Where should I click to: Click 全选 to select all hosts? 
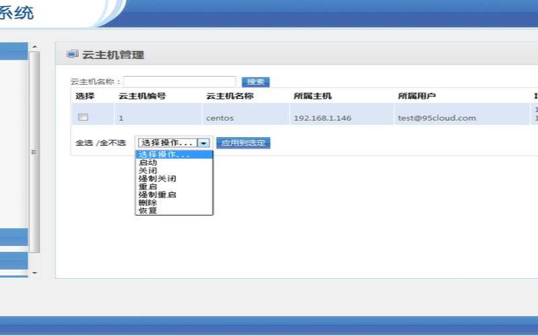click(83, 143)
